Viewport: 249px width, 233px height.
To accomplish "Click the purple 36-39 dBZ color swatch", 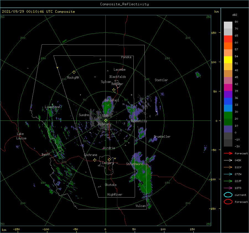I will (228, 94).
